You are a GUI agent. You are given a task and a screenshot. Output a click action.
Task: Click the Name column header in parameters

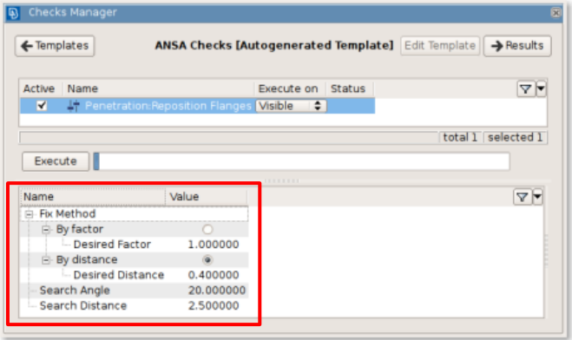tap(93, 197)
